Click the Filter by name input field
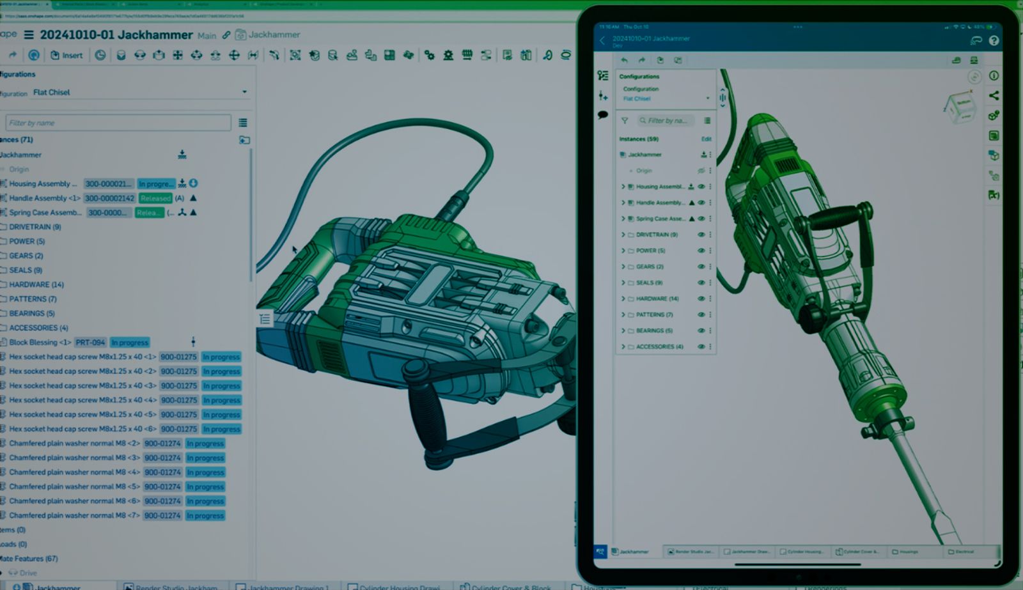1023x590 pixels. pyautogui.click(x=118, y=123)
